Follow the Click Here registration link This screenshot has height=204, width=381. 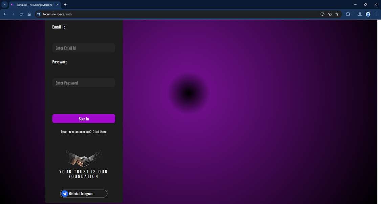(x=100, y=132)
